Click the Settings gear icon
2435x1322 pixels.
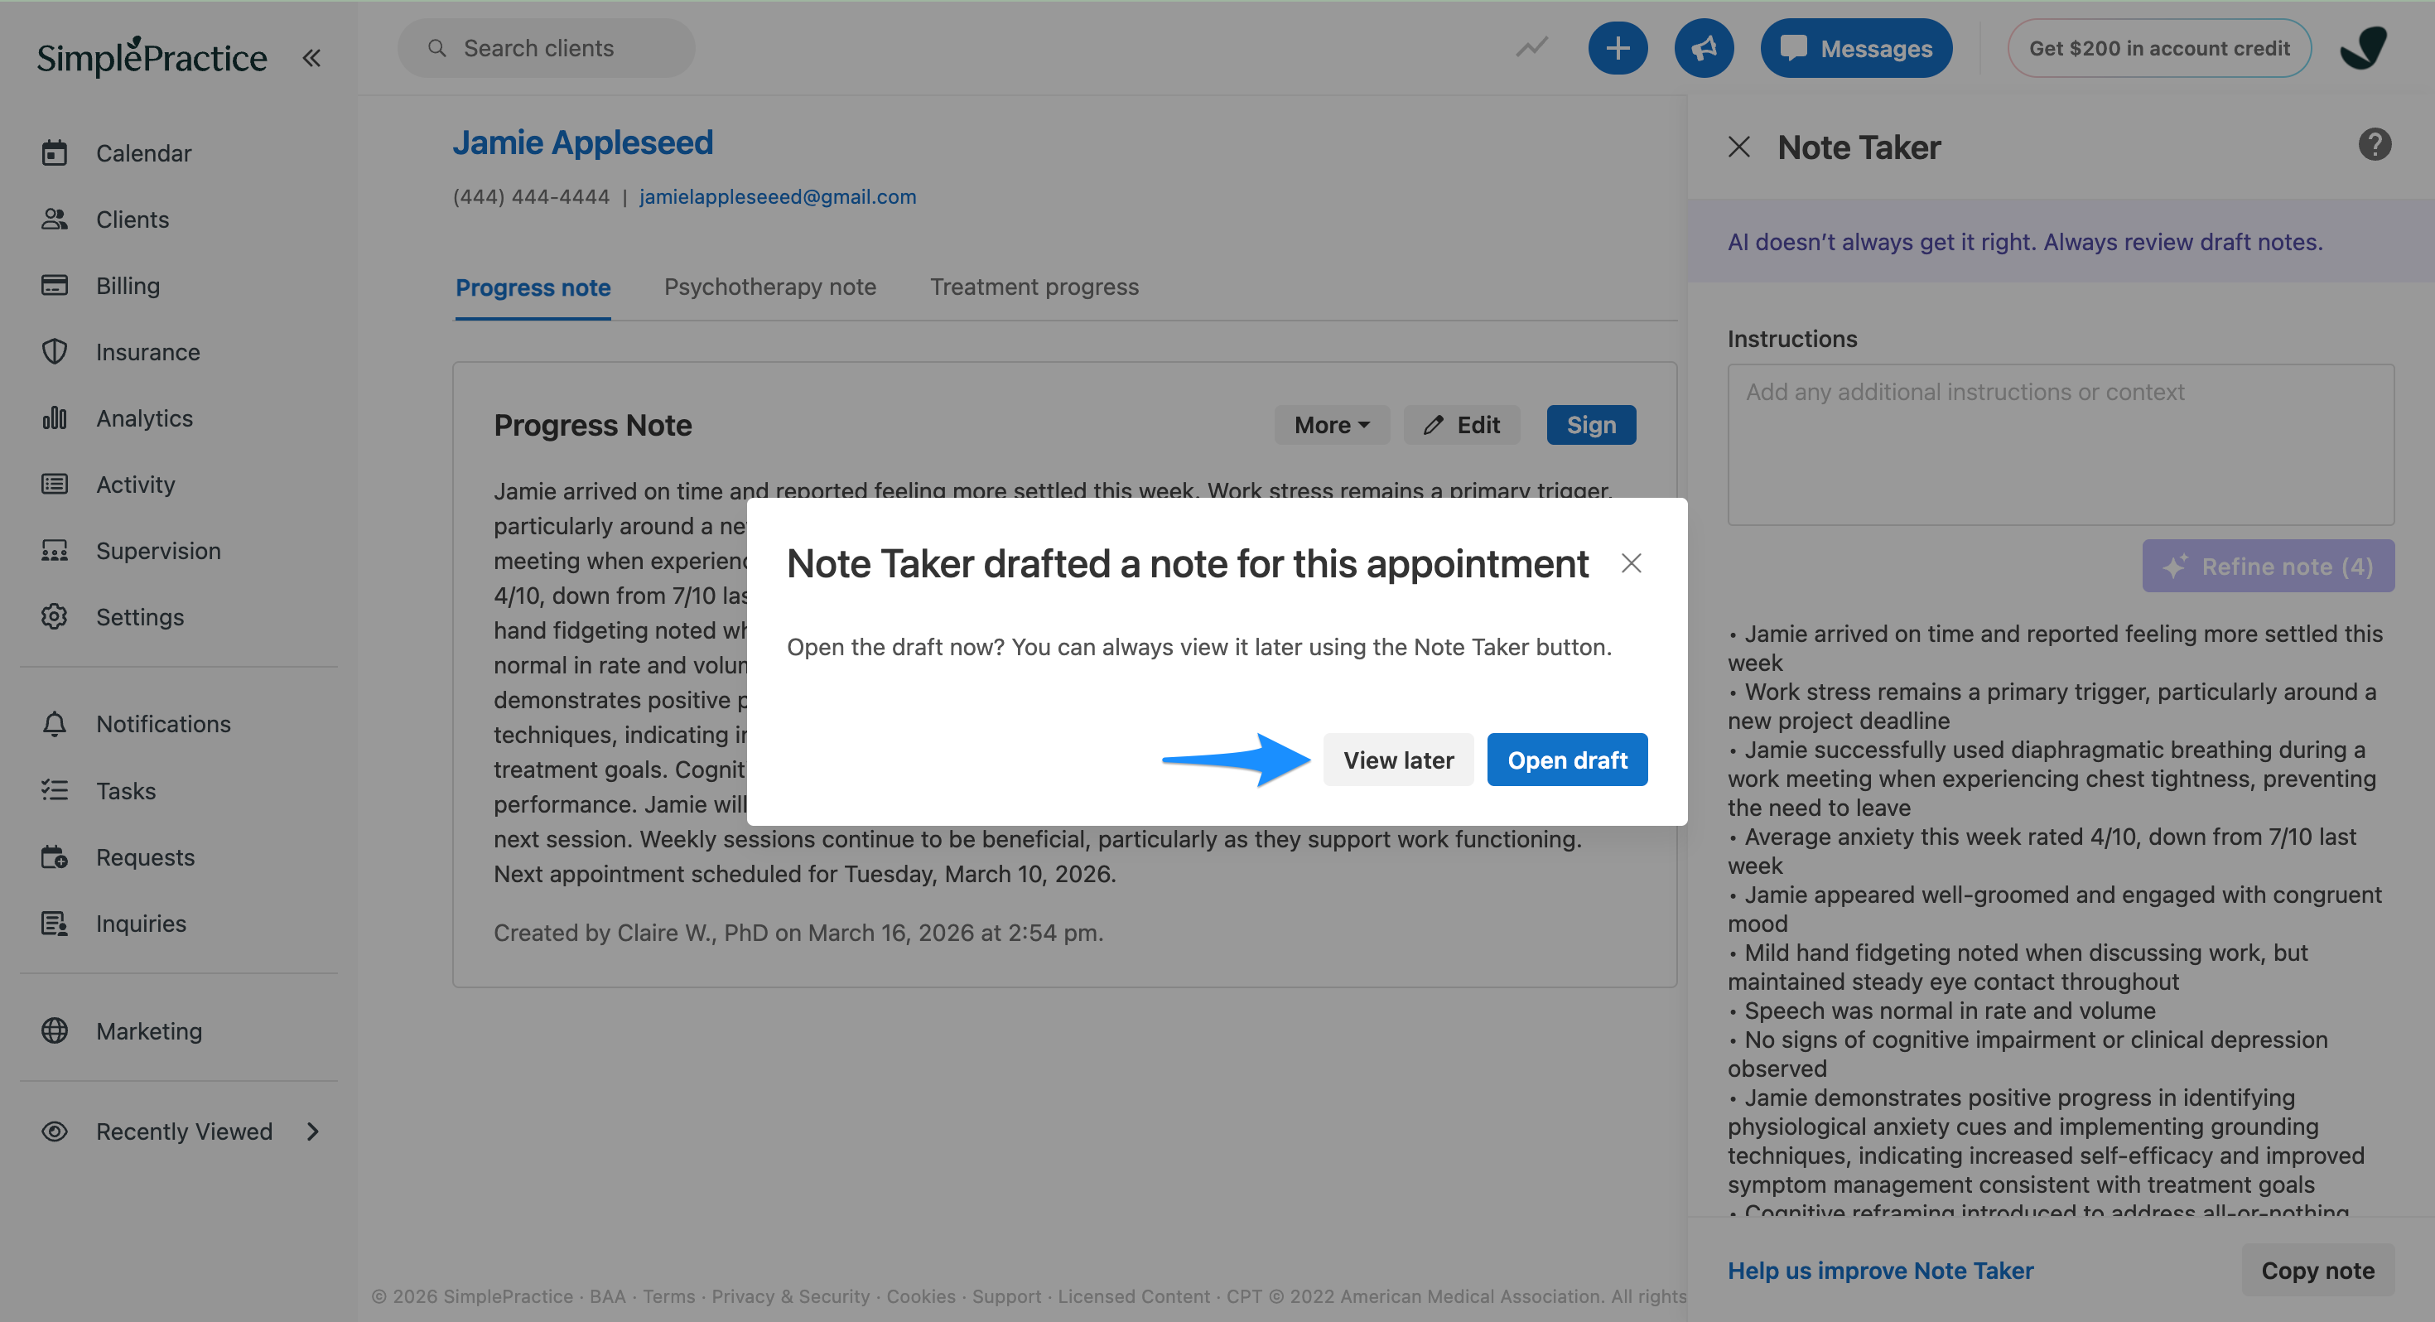click(55, 616)
